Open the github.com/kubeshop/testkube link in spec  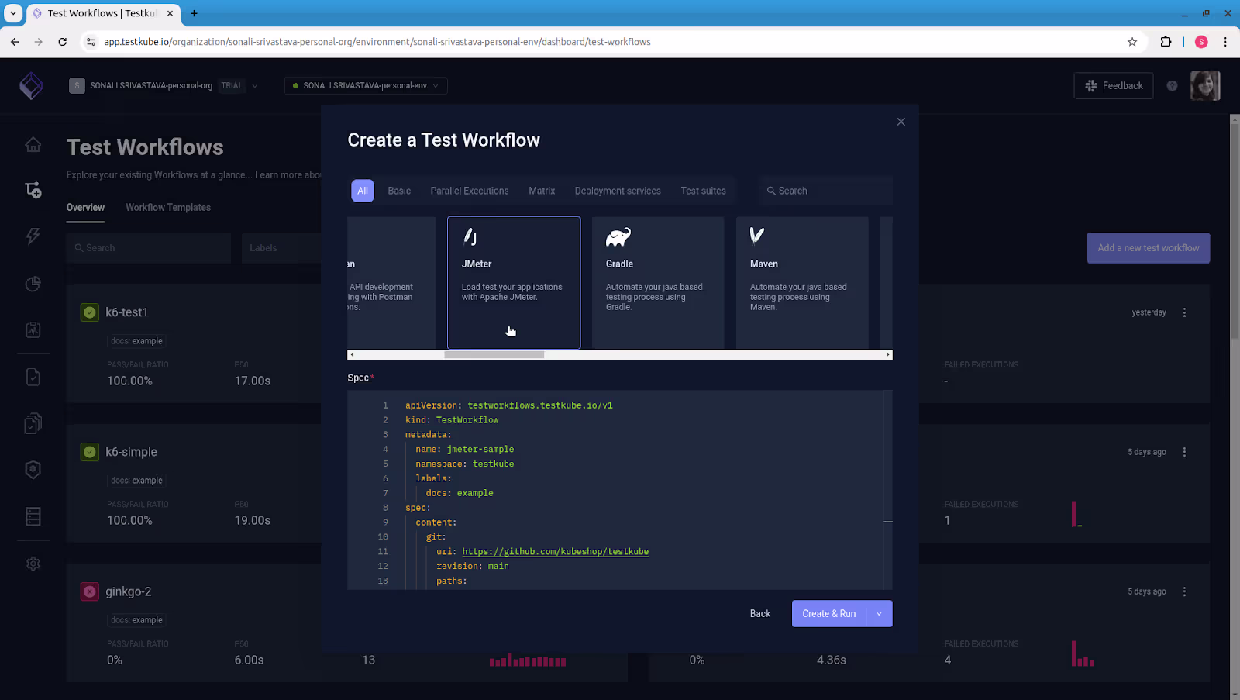[x=556, y=552]
